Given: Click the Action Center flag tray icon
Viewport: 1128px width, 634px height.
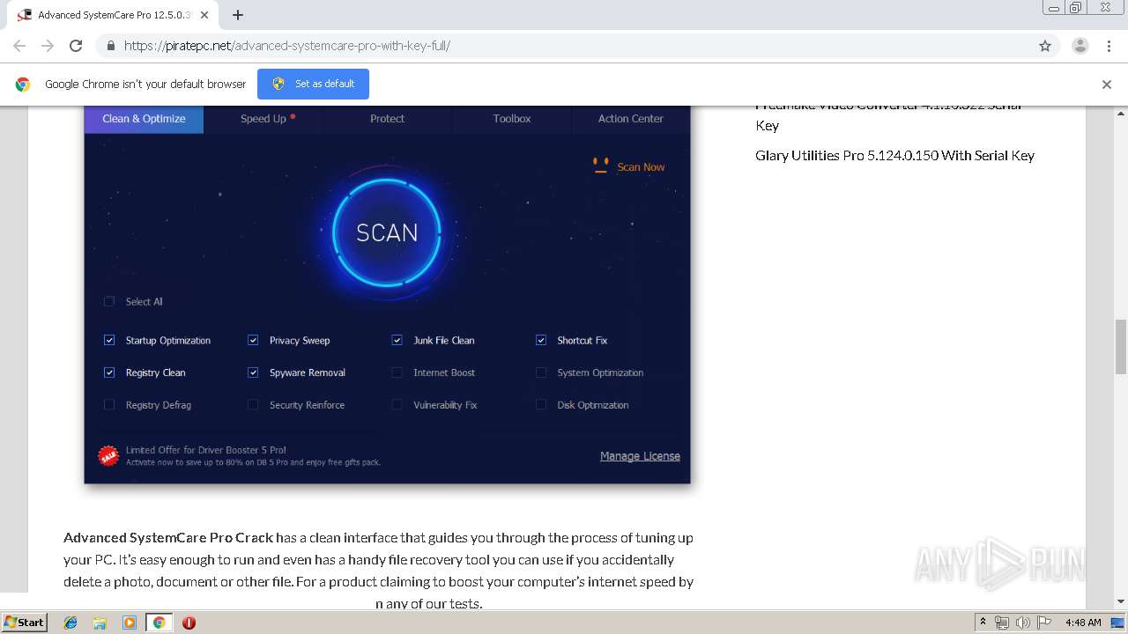Looking at the screenshot, I should point(1044,623).
